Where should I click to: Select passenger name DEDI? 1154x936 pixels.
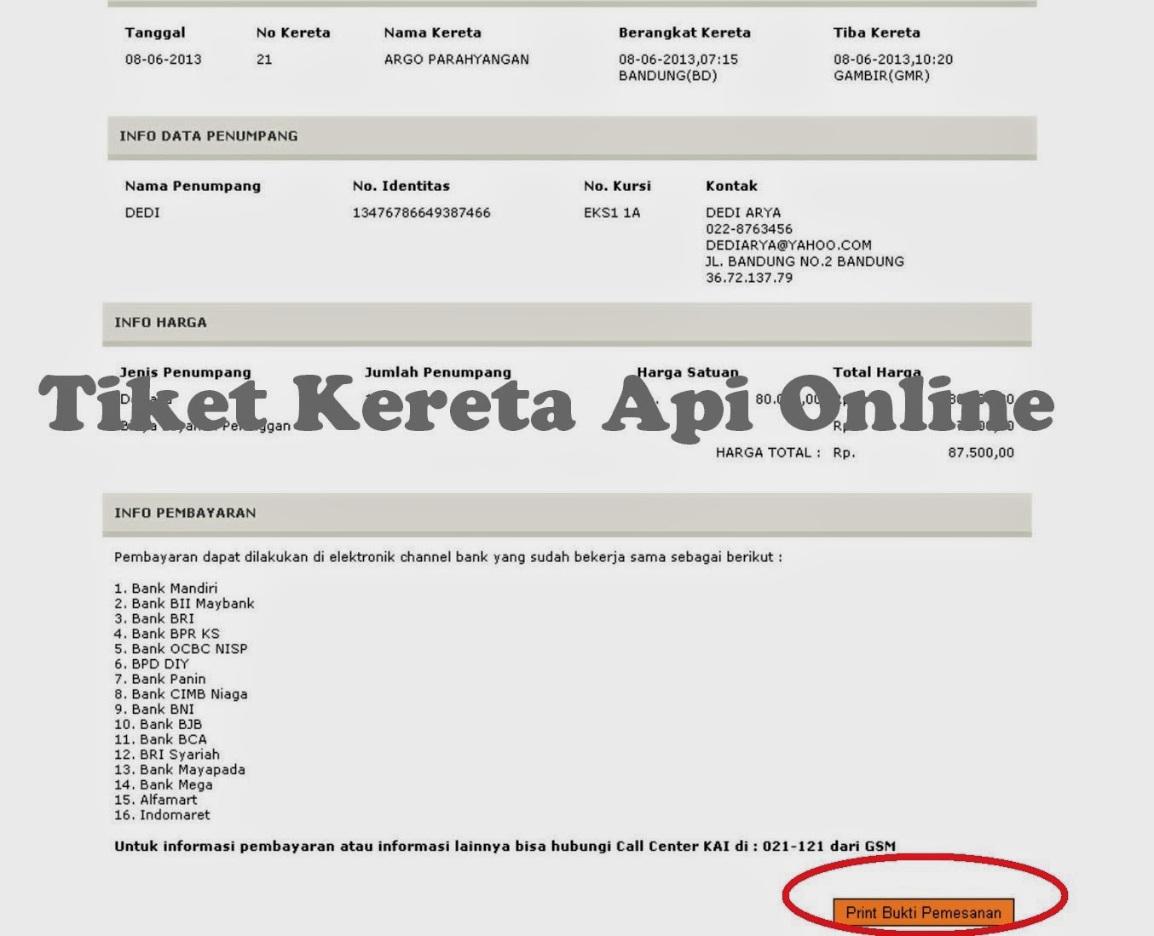tap(141, 212)
